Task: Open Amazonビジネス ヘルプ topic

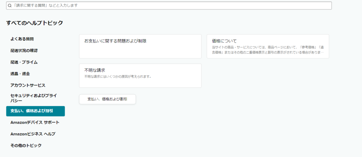Action: pos(33,134)
